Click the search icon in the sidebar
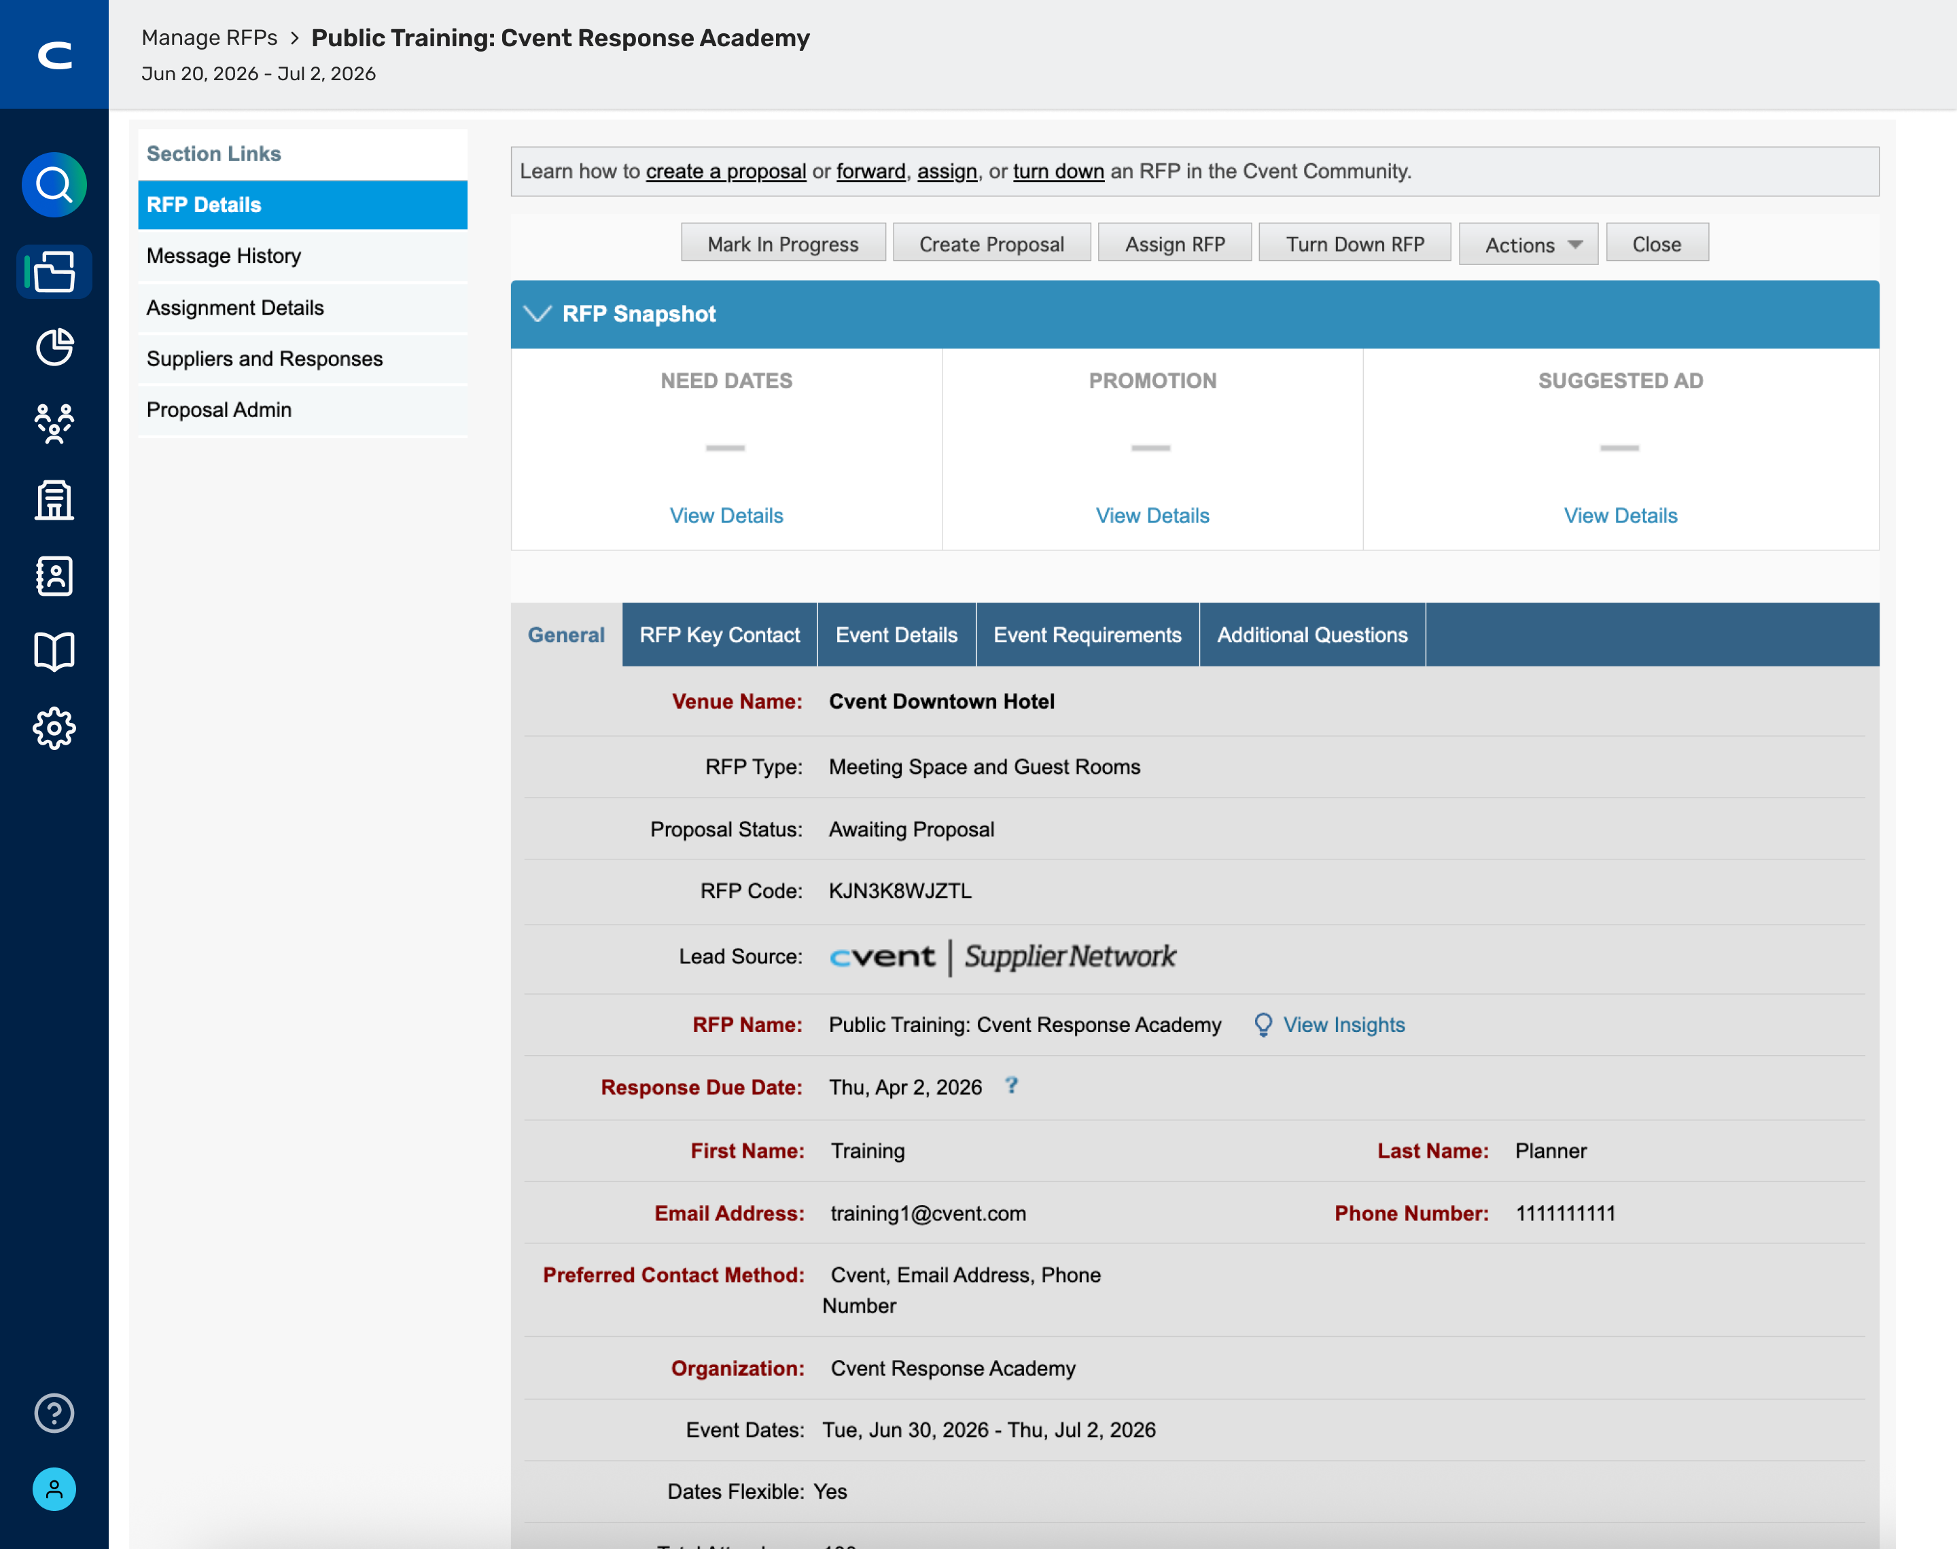The height and width of the screenshot is (1549, 1957). (x=54, y=185)
